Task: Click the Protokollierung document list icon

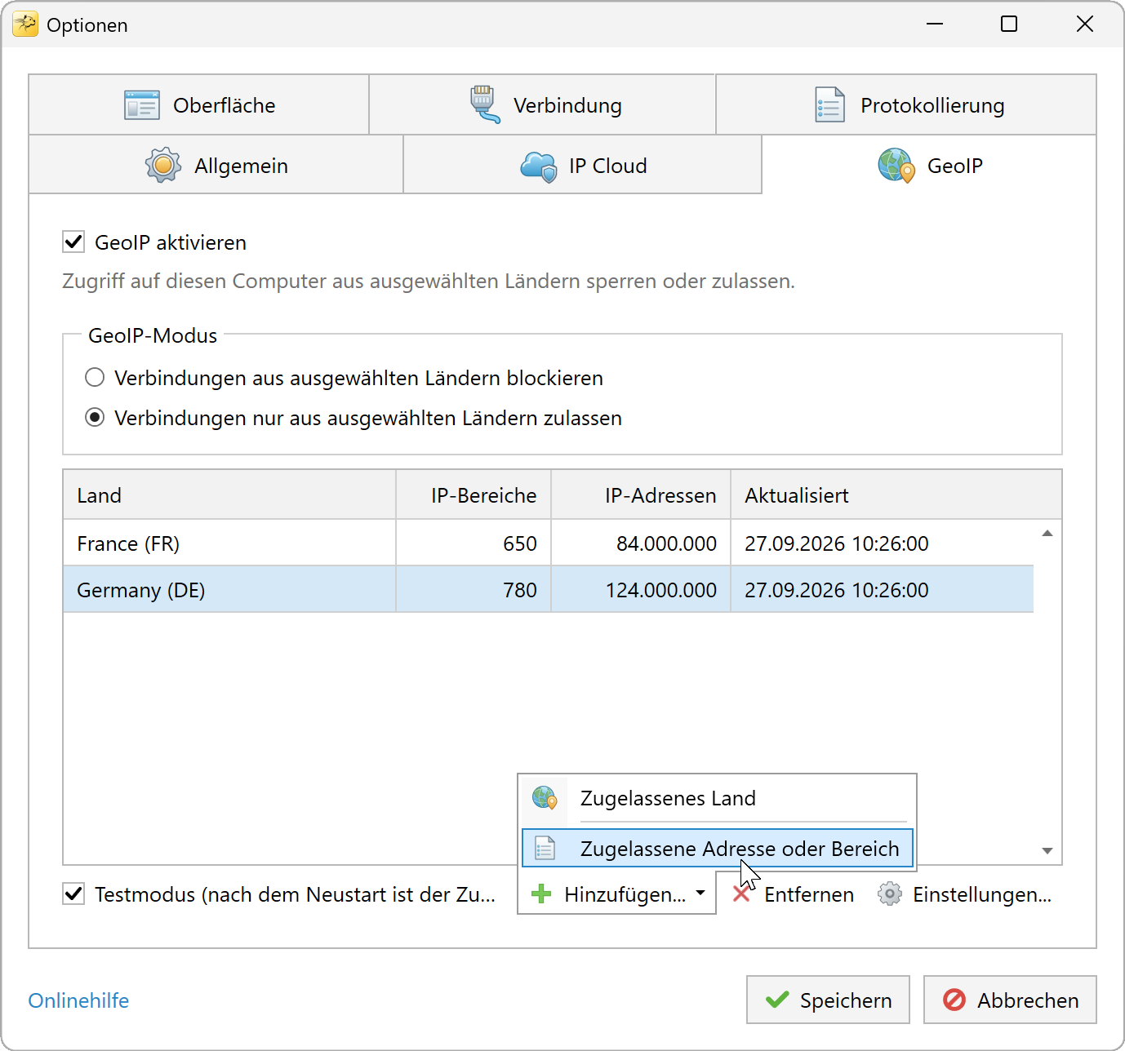Action: (x=830, y=105)
